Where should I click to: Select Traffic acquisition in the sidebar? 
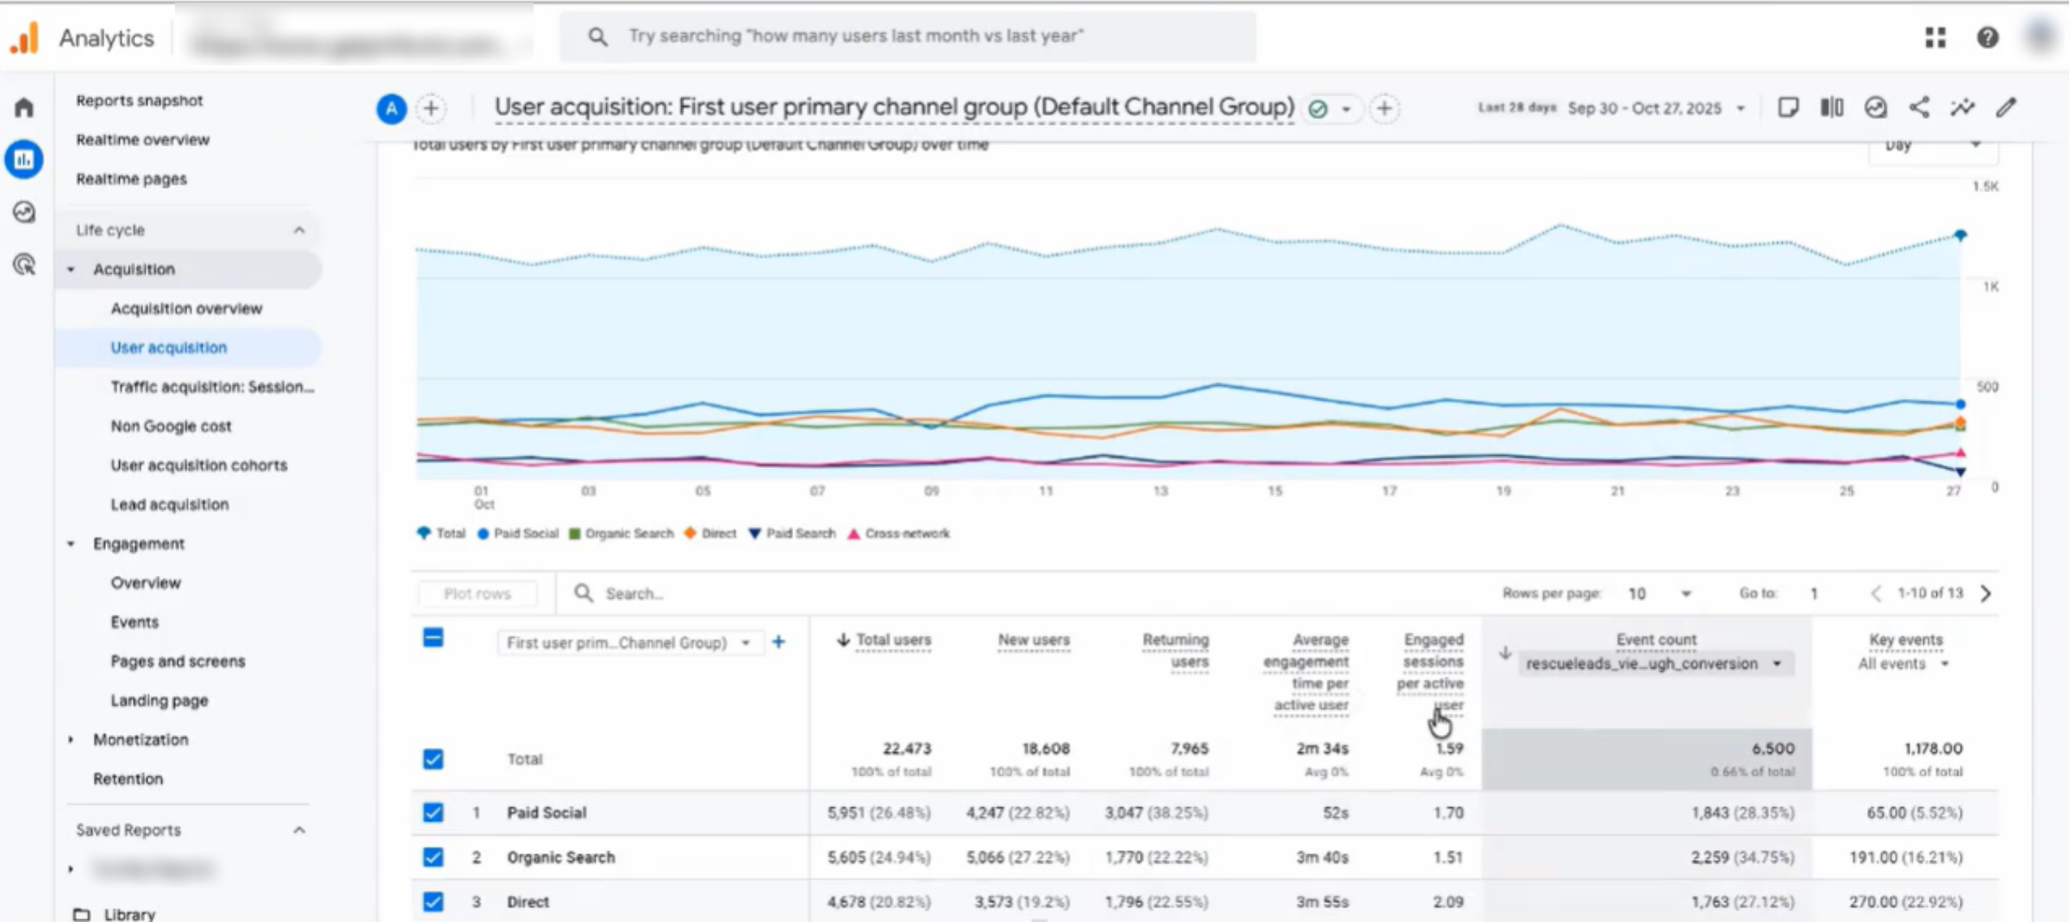point(212,387)
